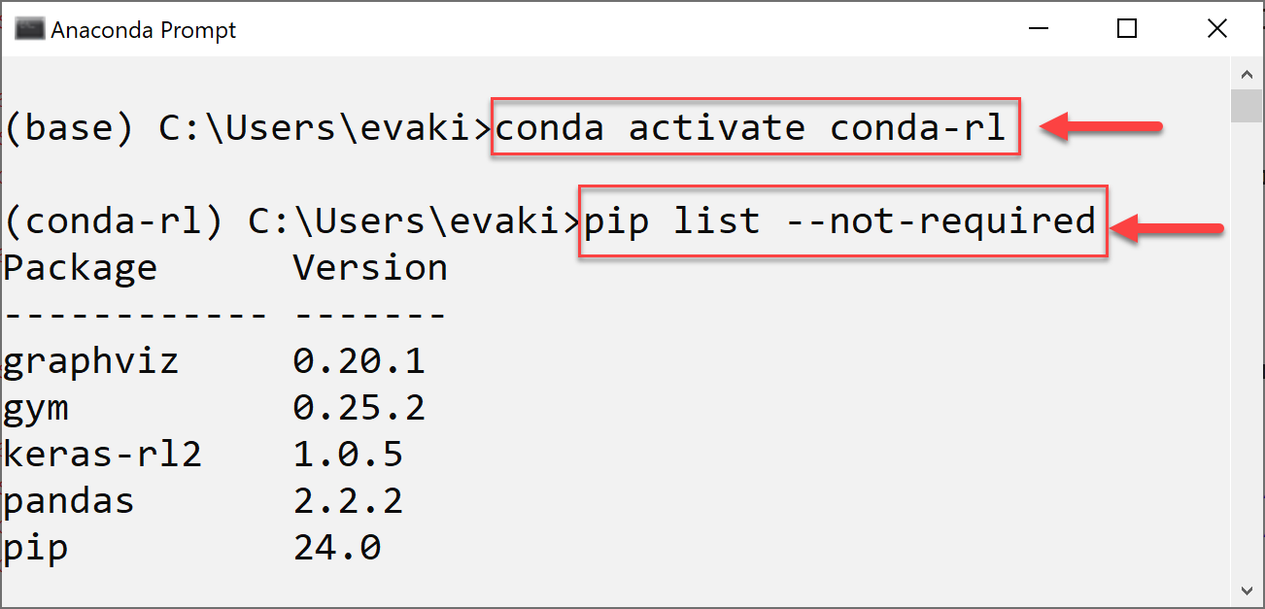
Task: Click the Package column header
Action: point(80,267)
